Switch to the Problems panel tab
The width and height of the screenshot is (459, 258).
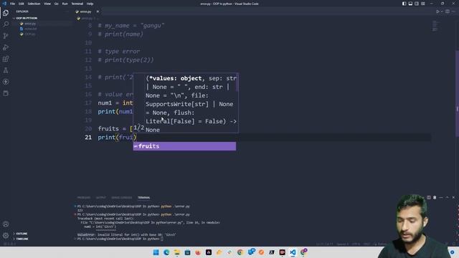(x=84, y=198)
